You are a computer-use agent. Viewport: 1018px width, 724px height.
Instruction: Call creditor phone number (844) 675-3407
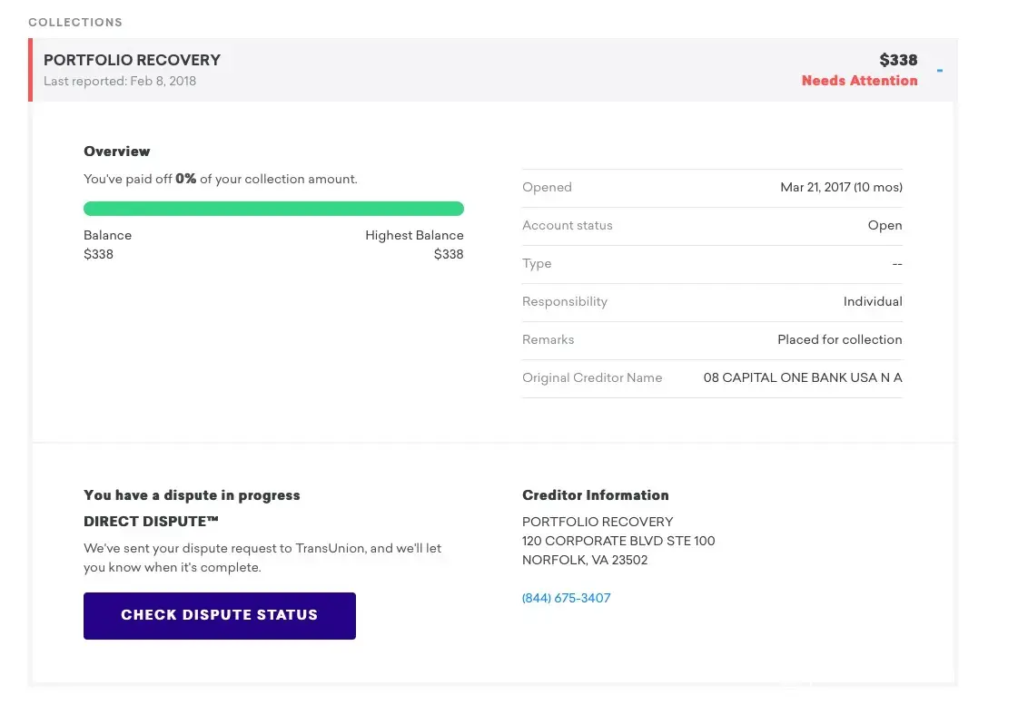566,598
